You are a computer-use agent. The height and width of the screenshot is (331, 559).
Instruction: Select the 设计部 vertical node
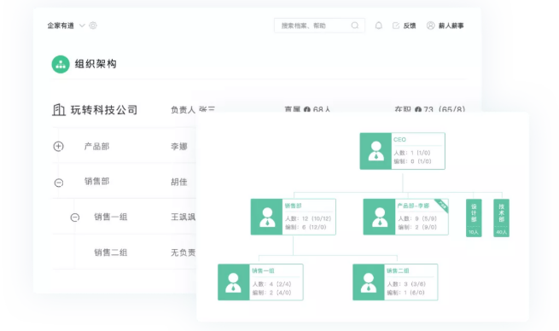point(474,218)
